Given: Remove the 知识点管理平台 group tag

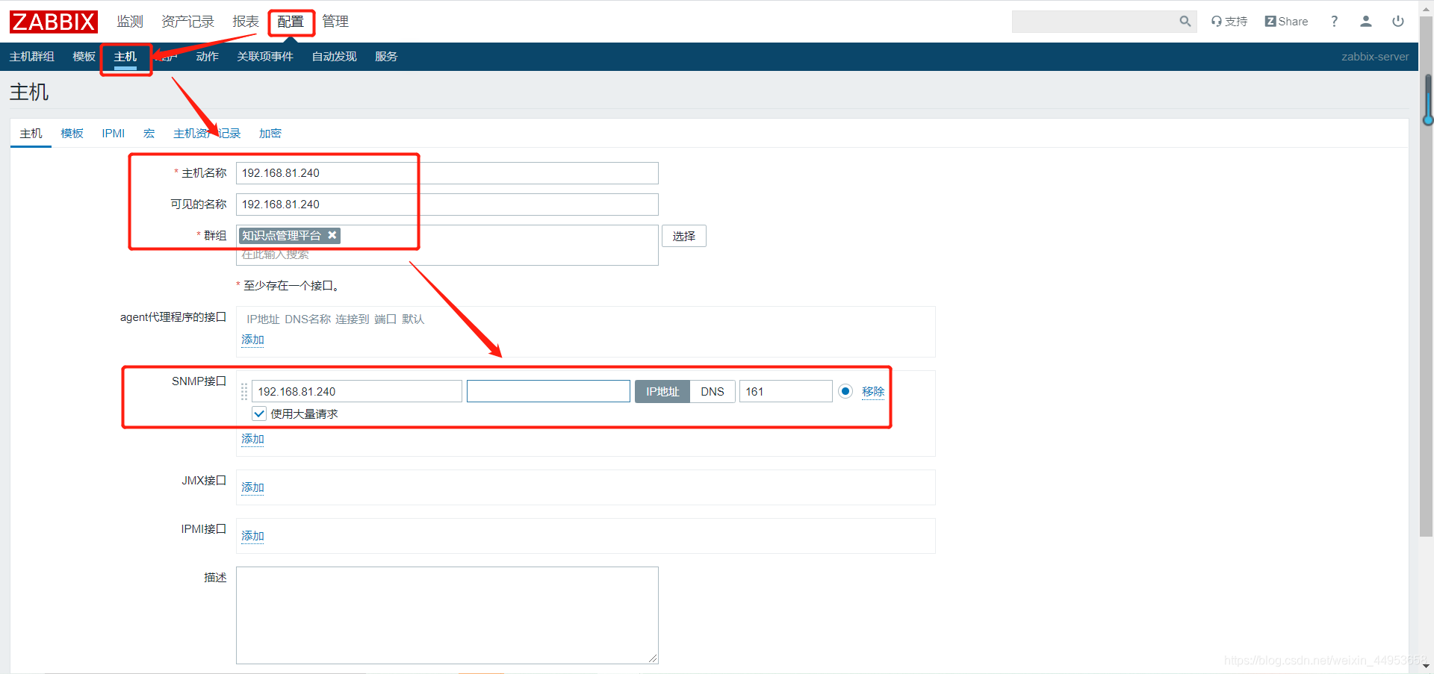Looking at the screenshot, I should pos(332,235).
